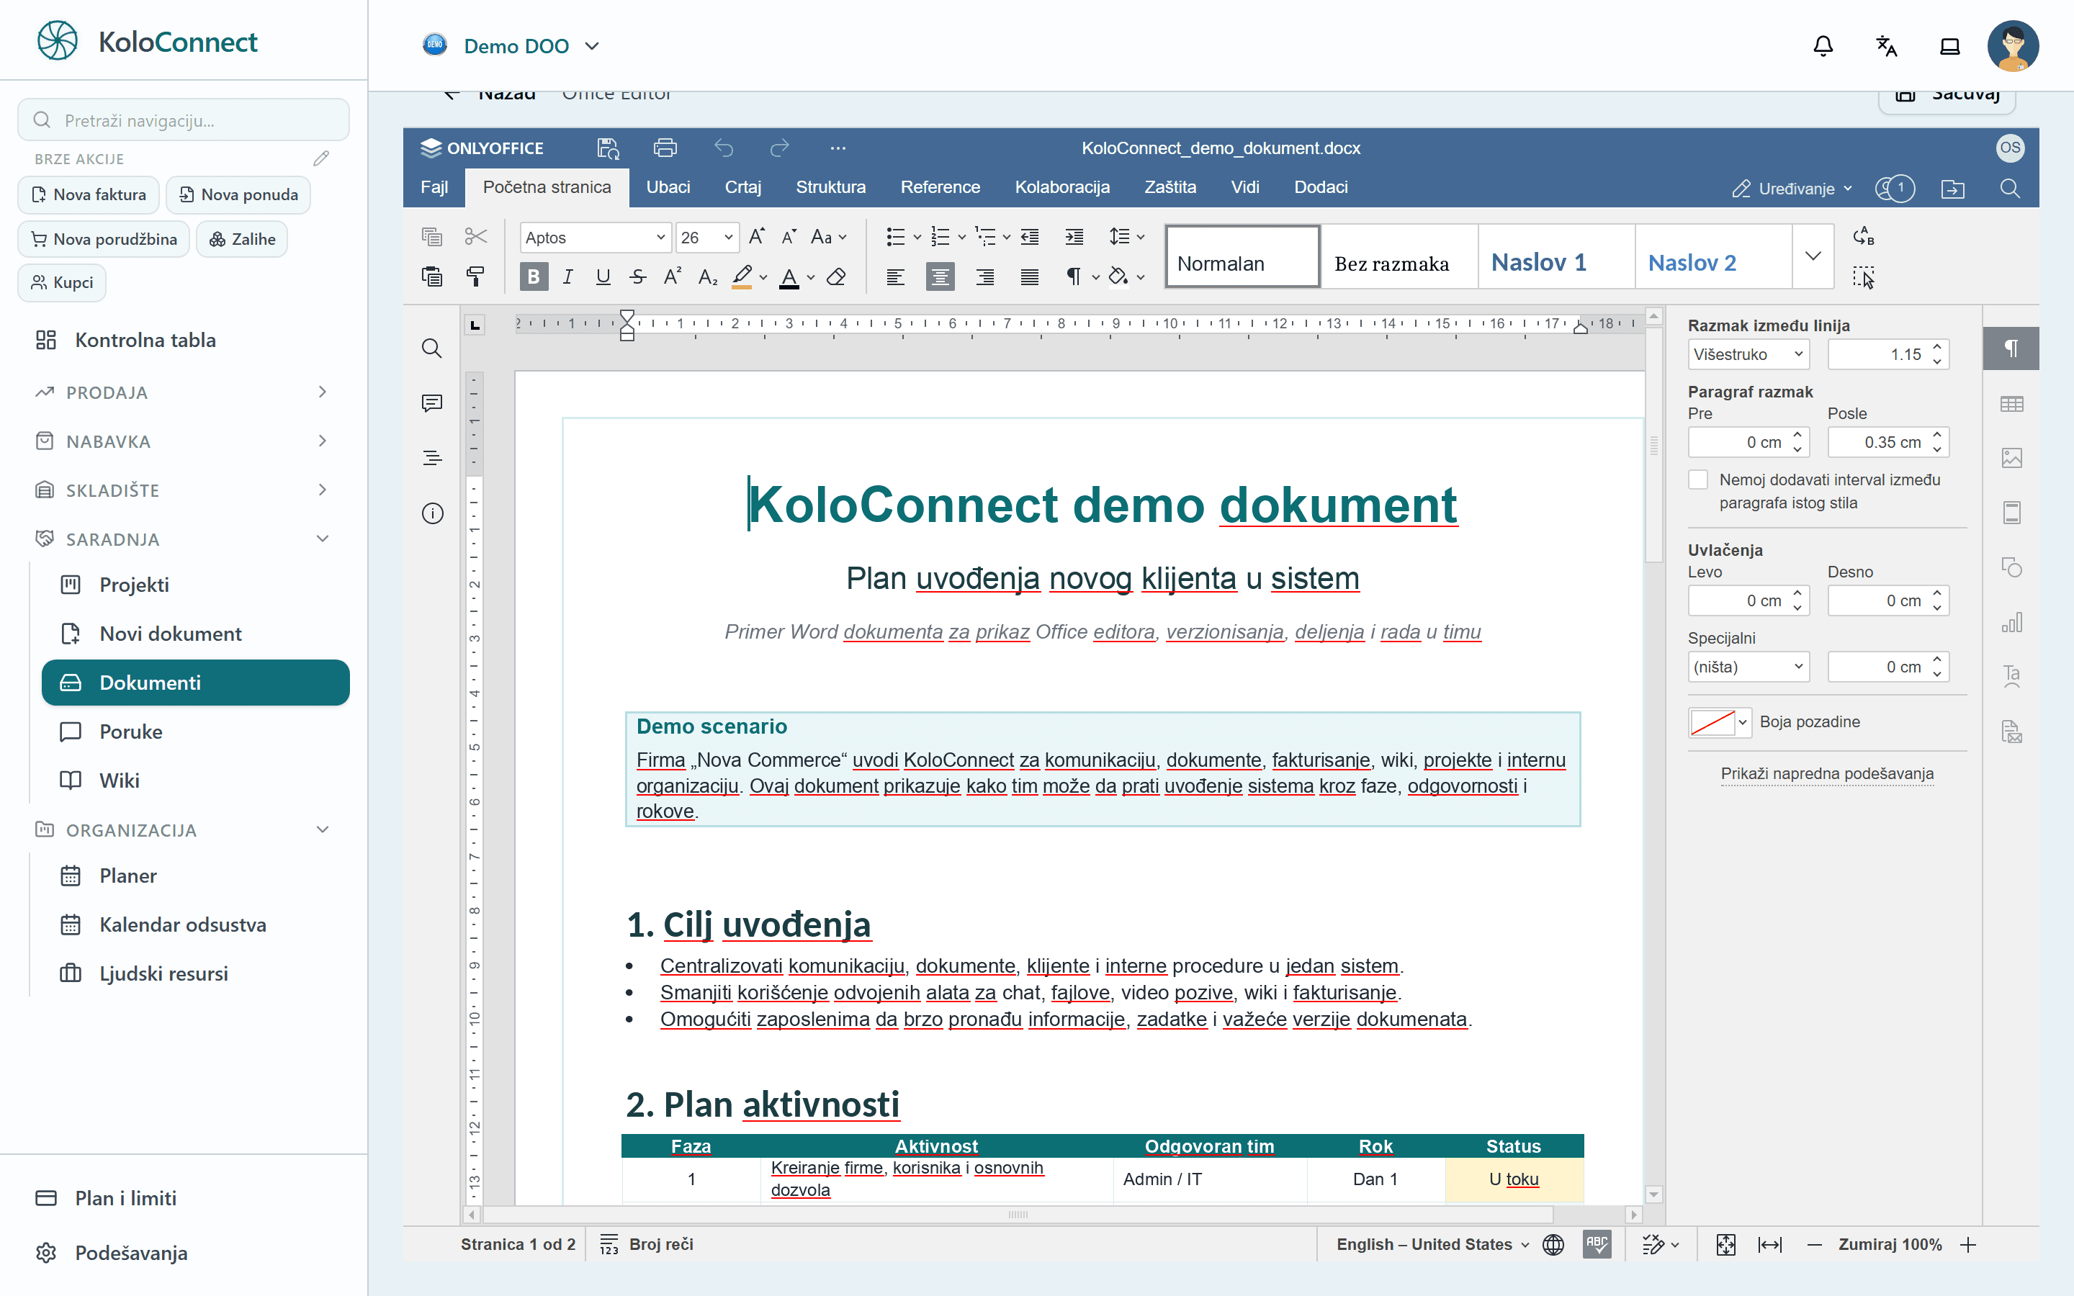
Task: Open the comments panel
Action: 432,403
